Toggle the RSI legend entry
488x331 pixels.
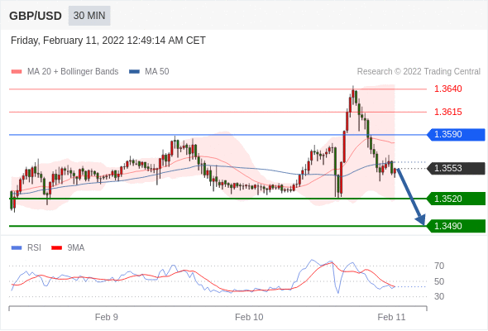click(26, 248)
